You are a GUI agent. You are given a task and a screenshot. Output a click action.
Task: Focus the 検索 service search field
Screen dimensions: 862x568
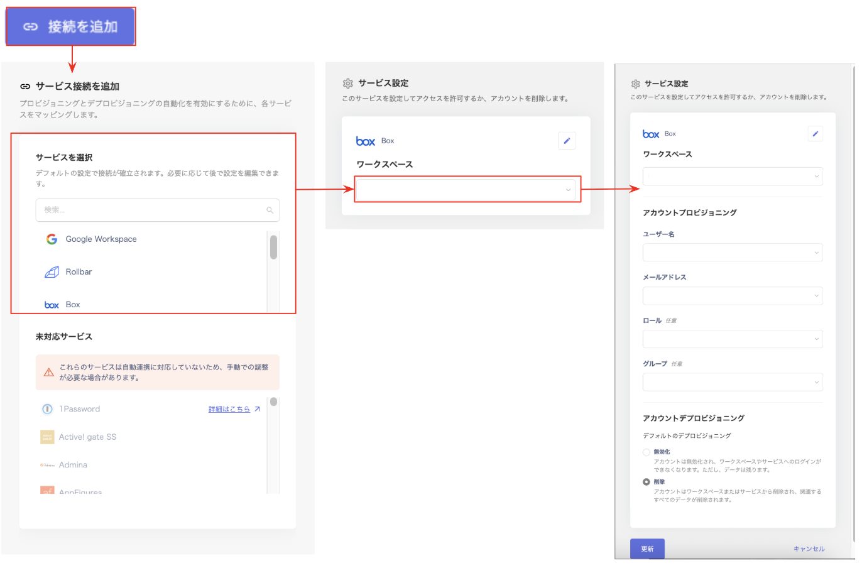(x=157, y=210)
